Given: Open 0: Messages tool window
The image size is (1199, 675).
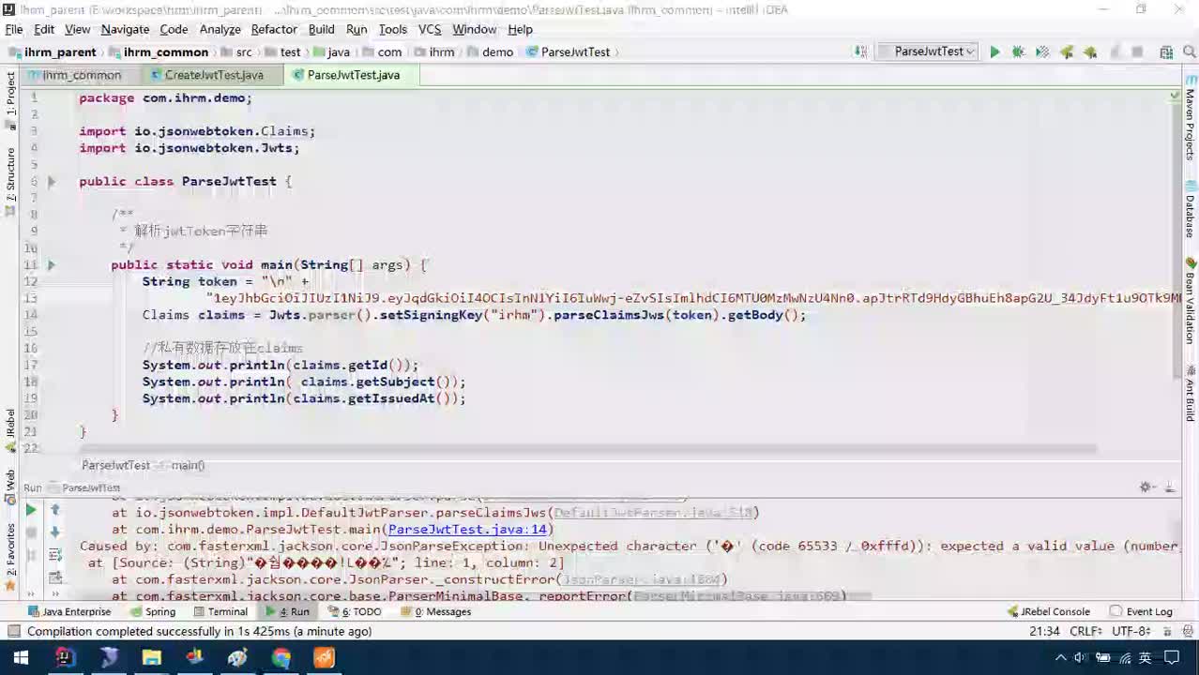Looking at the screenshot, I should 434,611.
